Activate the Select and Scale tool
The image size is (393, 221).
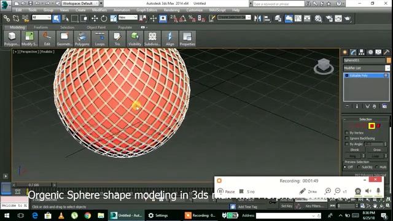113,18
